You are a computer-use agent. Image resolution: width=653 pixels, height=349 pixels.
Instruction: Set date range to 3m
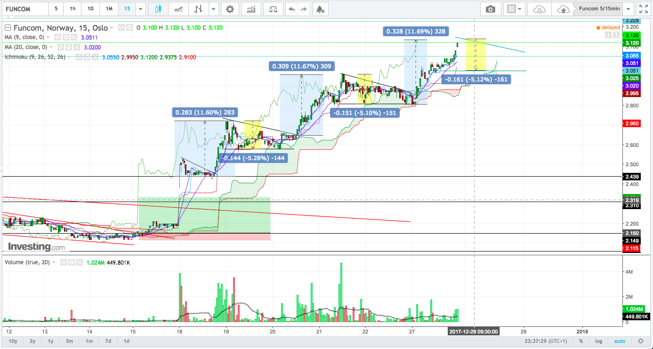coord(69,341)
